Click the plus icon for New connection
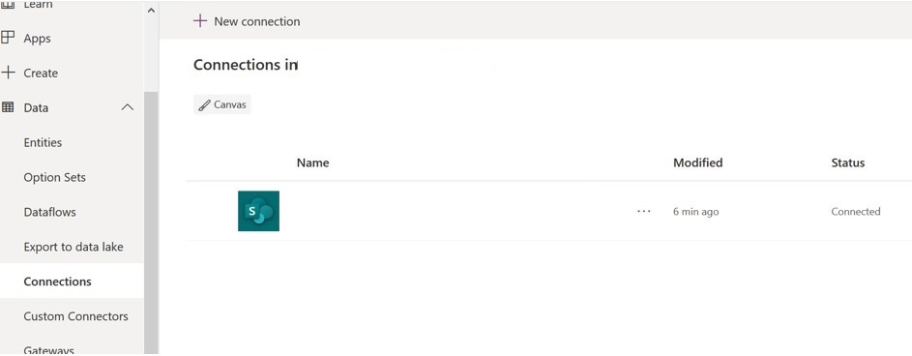The height and width of the screenshot is (356, 912). tap(200, 21)
